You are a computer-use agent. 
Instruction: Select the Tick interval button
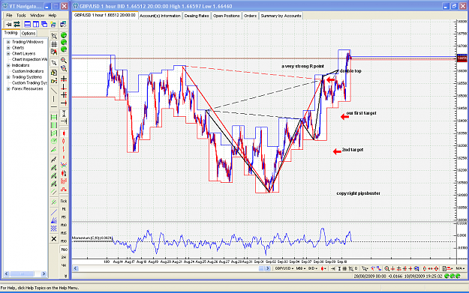point(64,201)
